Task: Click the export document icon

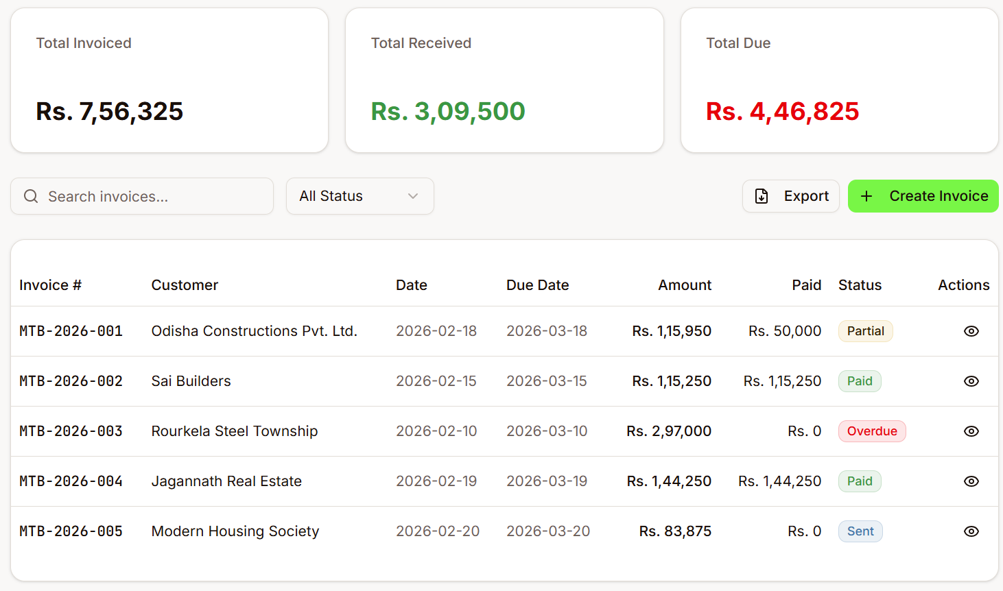Action: click(762, 196)
